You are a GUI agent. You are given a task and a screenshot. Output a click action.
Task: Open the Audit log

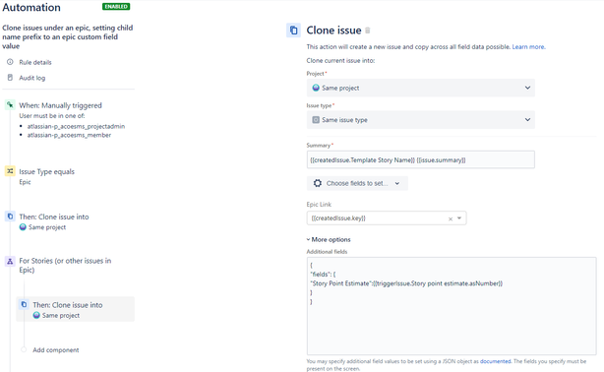(32, 78)
